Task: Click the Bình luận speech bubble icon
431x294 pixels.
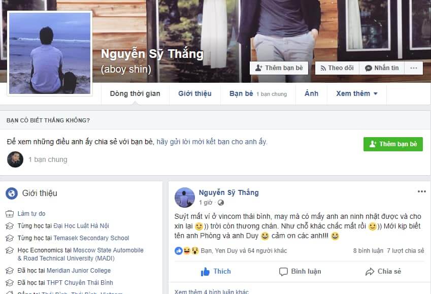Action: click(283, 272)
